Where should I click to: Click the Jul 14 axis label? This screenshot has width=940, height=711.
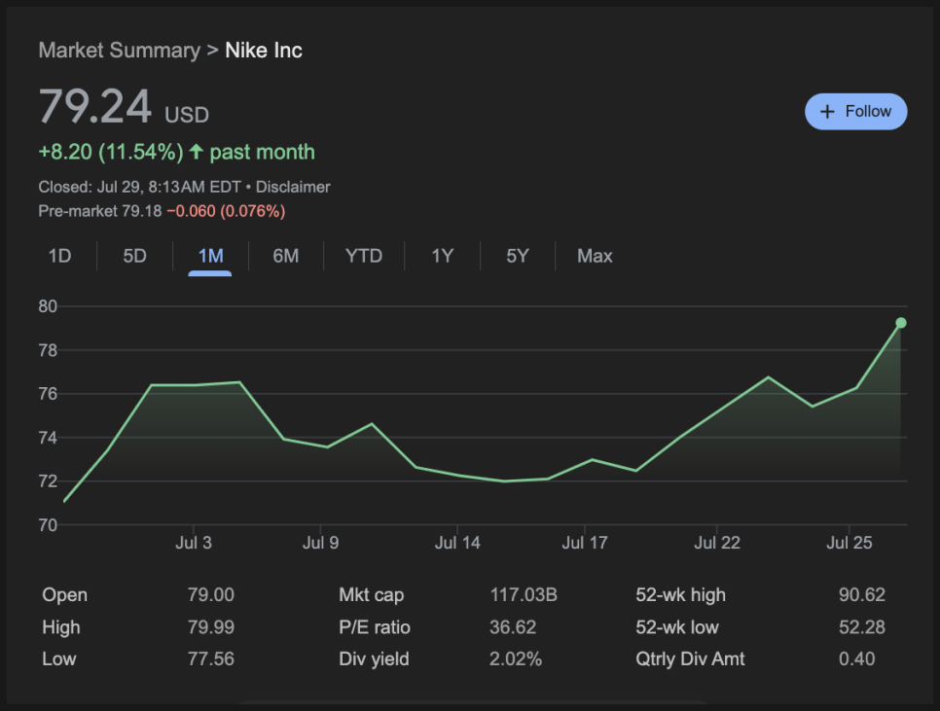(457, 543)
